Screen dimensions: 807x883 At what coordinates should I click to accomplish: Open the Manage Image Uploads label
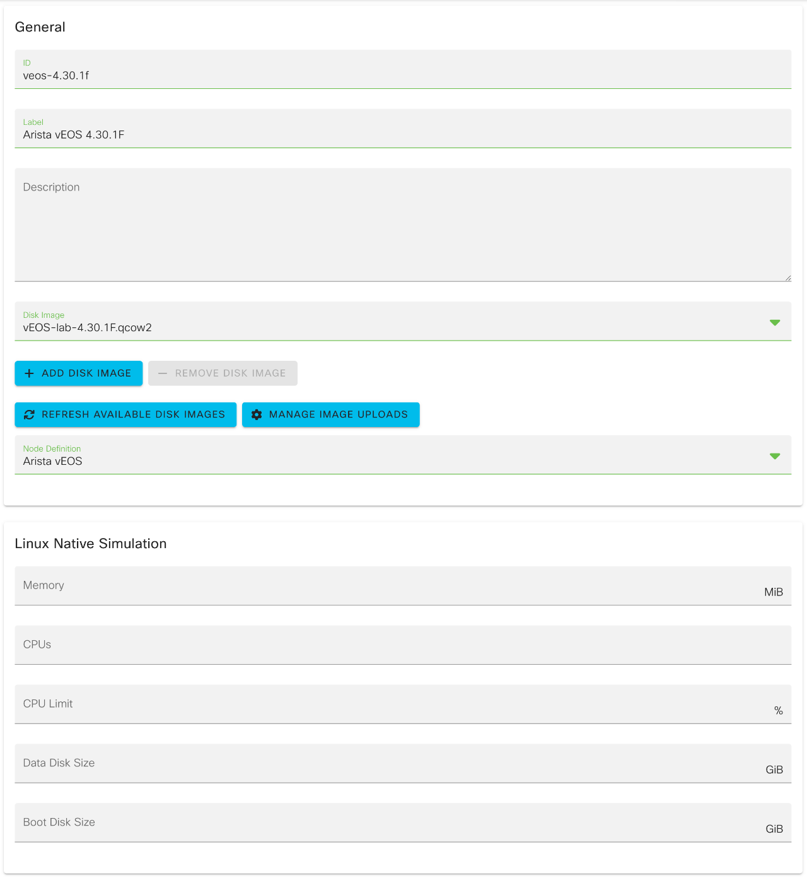[338, 414]
